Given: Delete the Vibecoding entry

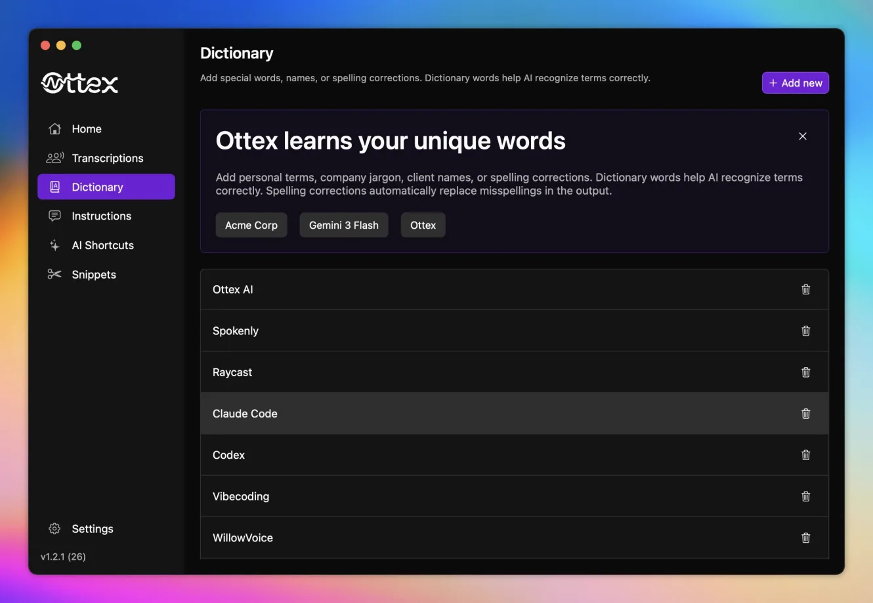Looking at the screenshot, I should pos(805,496).
